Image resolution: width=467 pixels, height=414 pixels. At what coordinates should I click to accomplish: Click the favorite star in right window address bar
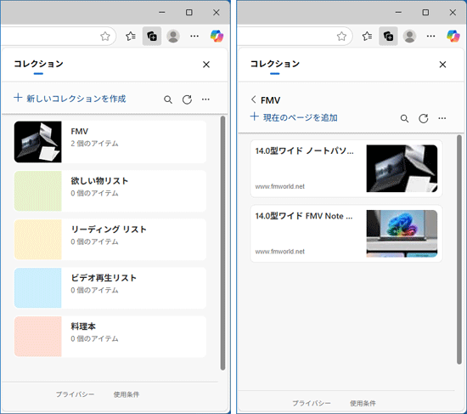point(341,37)
